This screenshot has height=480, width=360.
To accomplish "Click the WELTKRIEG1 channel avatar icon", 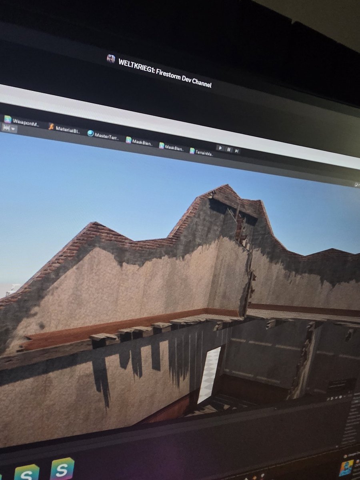I will 111,58.
